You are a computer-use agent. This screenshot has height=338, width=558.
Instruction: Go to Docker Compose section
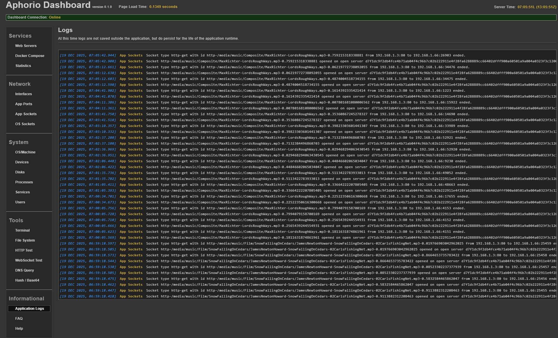tap(30, 56)
